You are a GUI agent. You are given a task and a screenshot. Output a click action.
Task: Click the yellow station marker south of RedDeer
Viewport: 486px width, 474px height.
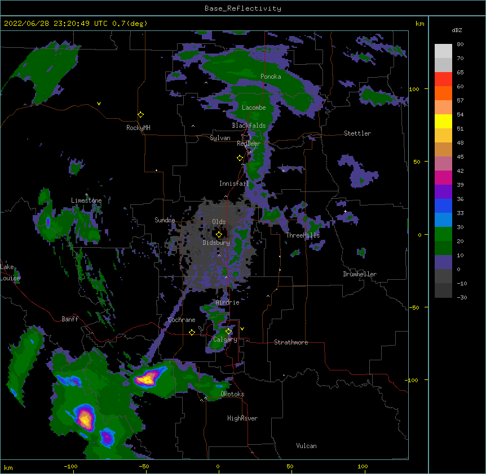click(x=240, y=158)
